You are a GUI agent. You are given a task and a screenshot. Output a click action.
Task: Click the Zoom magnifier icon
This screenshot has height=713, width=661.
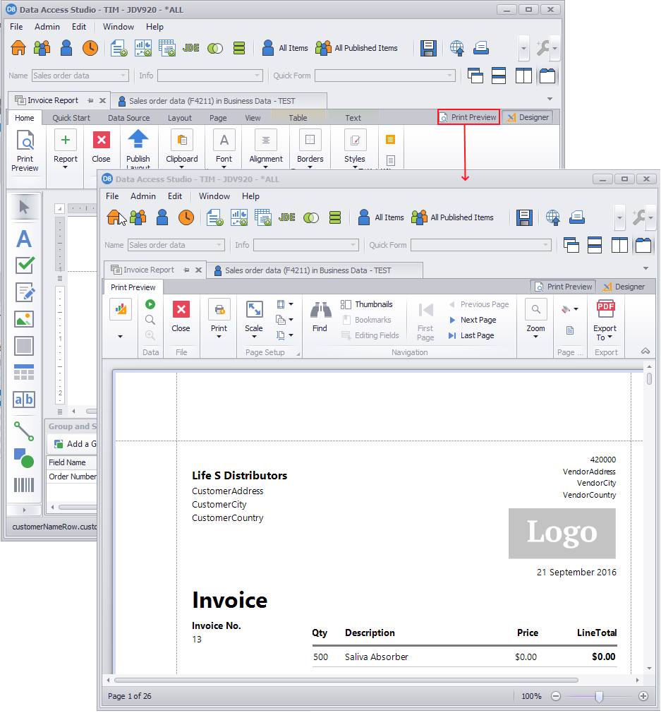535,311
